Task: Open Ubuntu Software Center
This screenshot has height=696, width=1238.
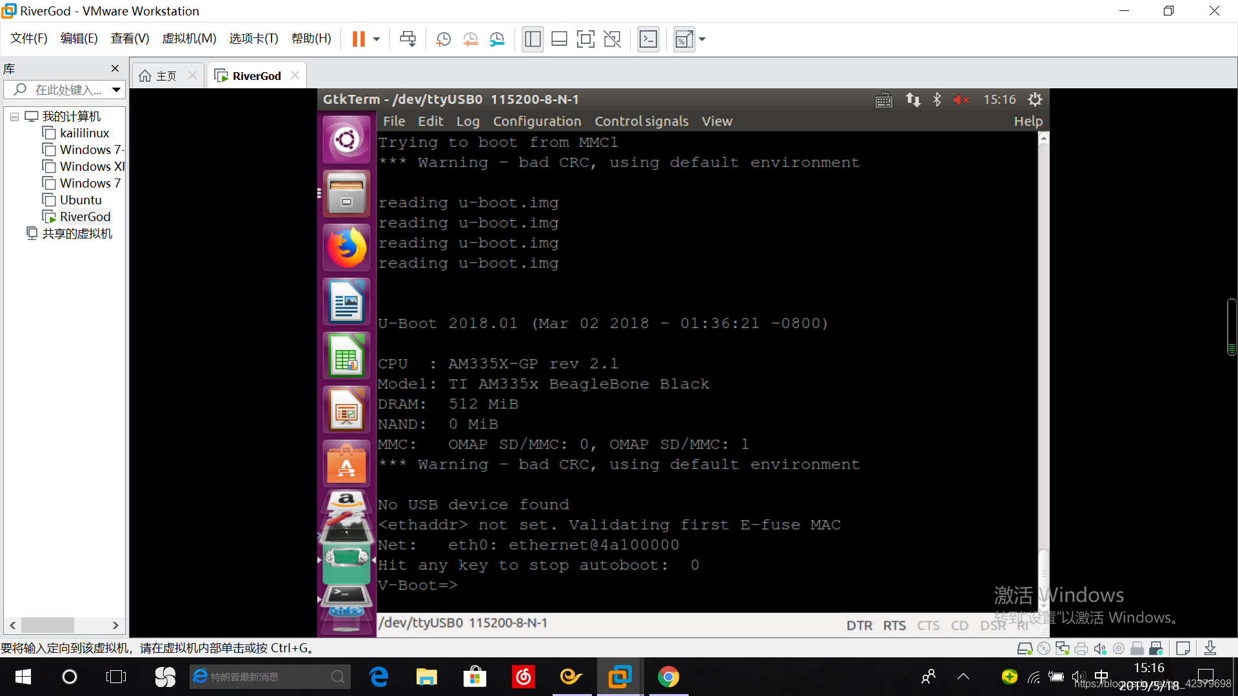Action: click(346, 464)
